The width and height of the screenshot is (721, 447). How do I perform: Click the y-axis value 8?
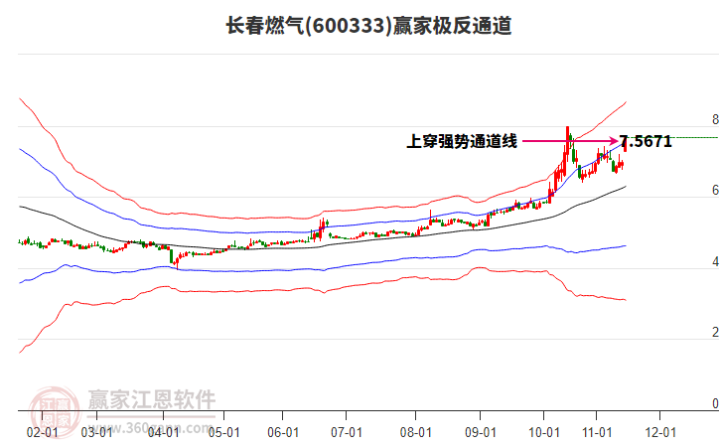point(715,119)
